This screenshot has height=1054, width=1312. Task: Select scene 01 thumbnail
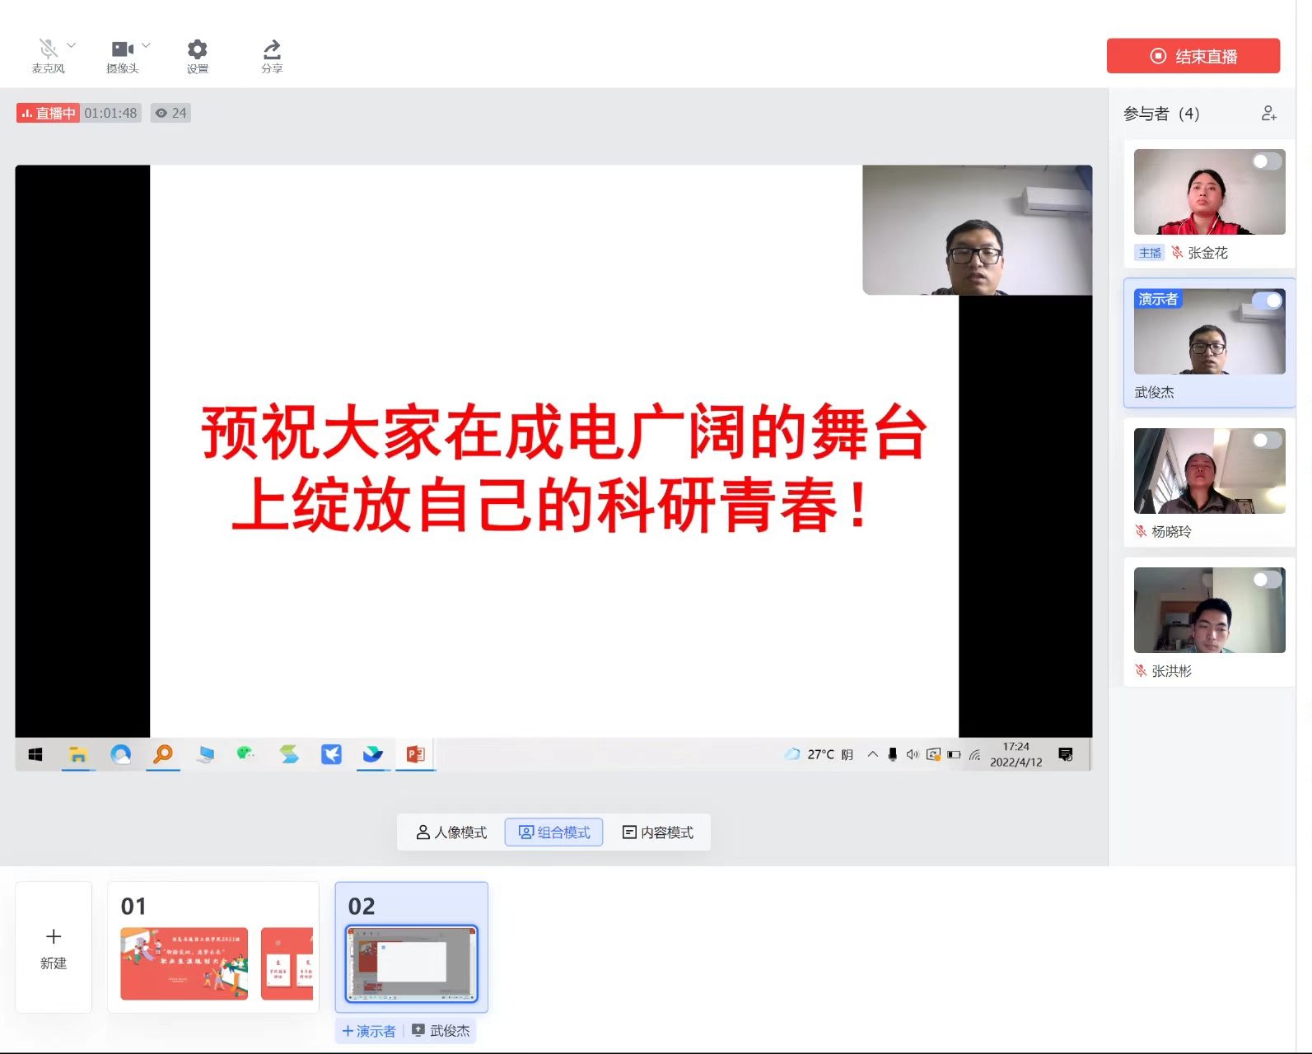[x=212, y=947]
